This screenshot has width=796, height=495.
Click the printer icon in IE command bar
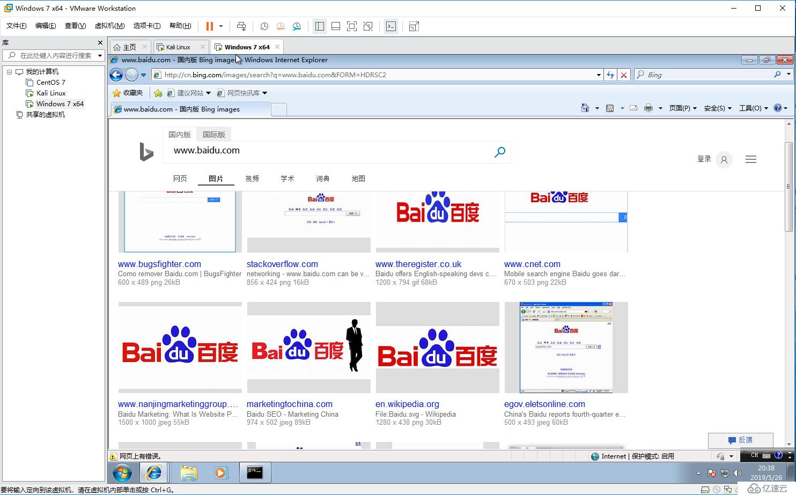click(648, 108)
